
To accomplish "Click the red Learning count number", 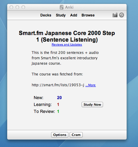I will coord(58,104).
